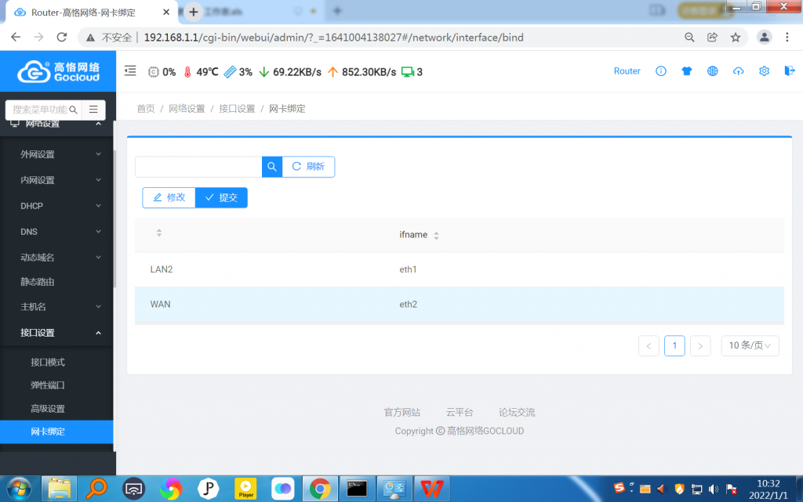The image size is (803, 502).
Task: Open the 弹性端口 menu item
Action: pos(56,385)
